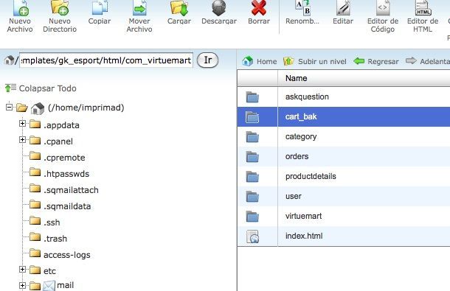The image size is (450, 291).
Task: Click the folder icon beside orders
Action: (x=252, y=157)
